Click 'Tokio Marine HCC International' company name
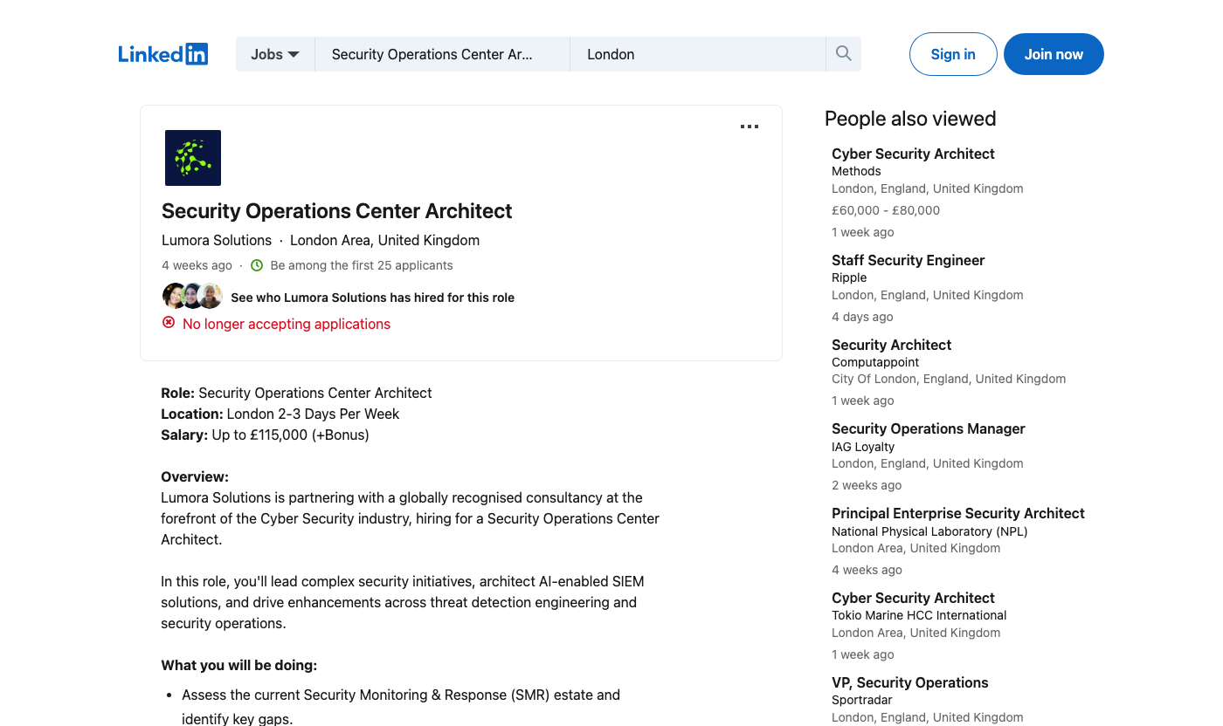This screenshot has width=1223, height=726. pos(919,615)
